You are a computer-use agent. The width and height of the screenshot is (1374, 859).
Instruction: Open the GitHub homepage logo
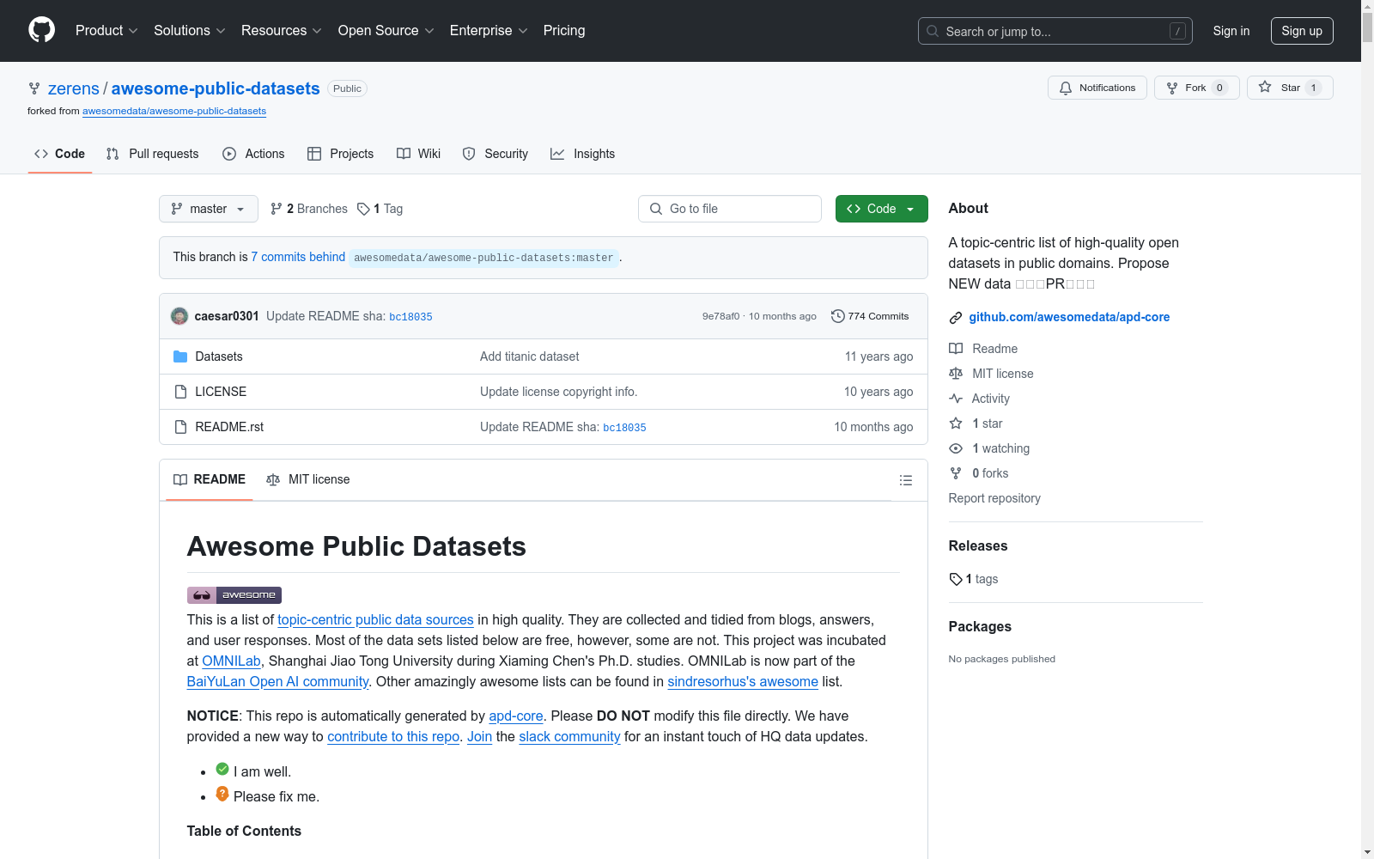coord(41,30)
